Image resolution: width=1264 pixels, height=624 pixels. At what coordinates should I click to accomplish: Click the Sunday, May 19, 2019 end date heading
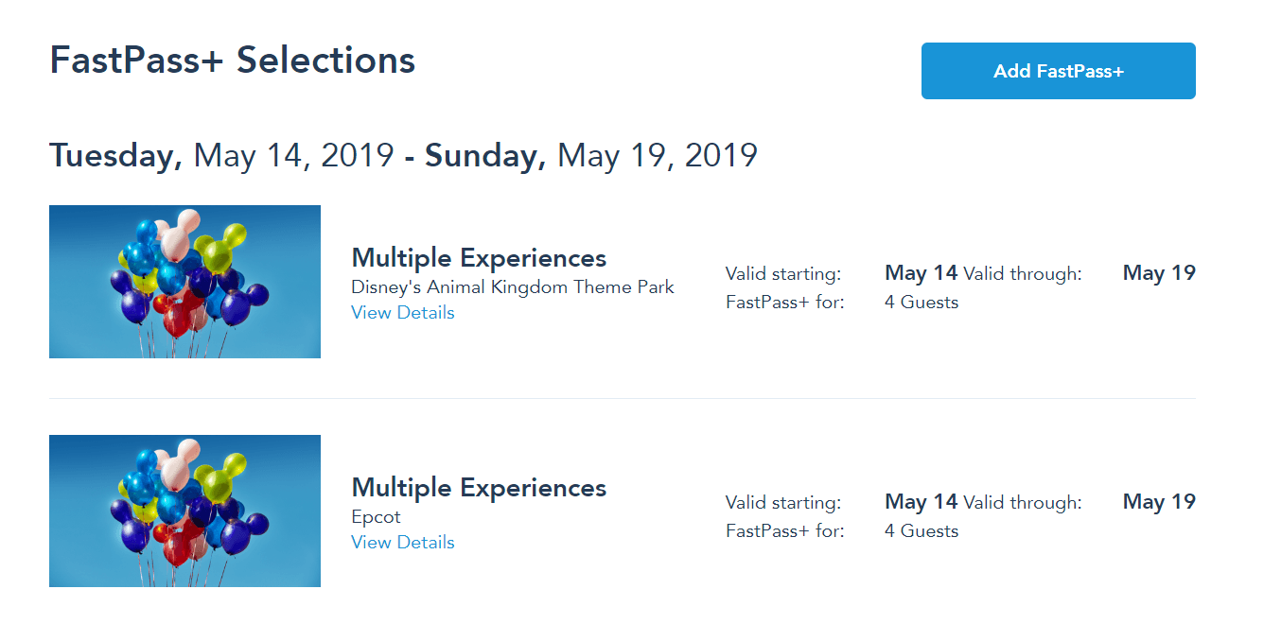click(x=591, y=155)
